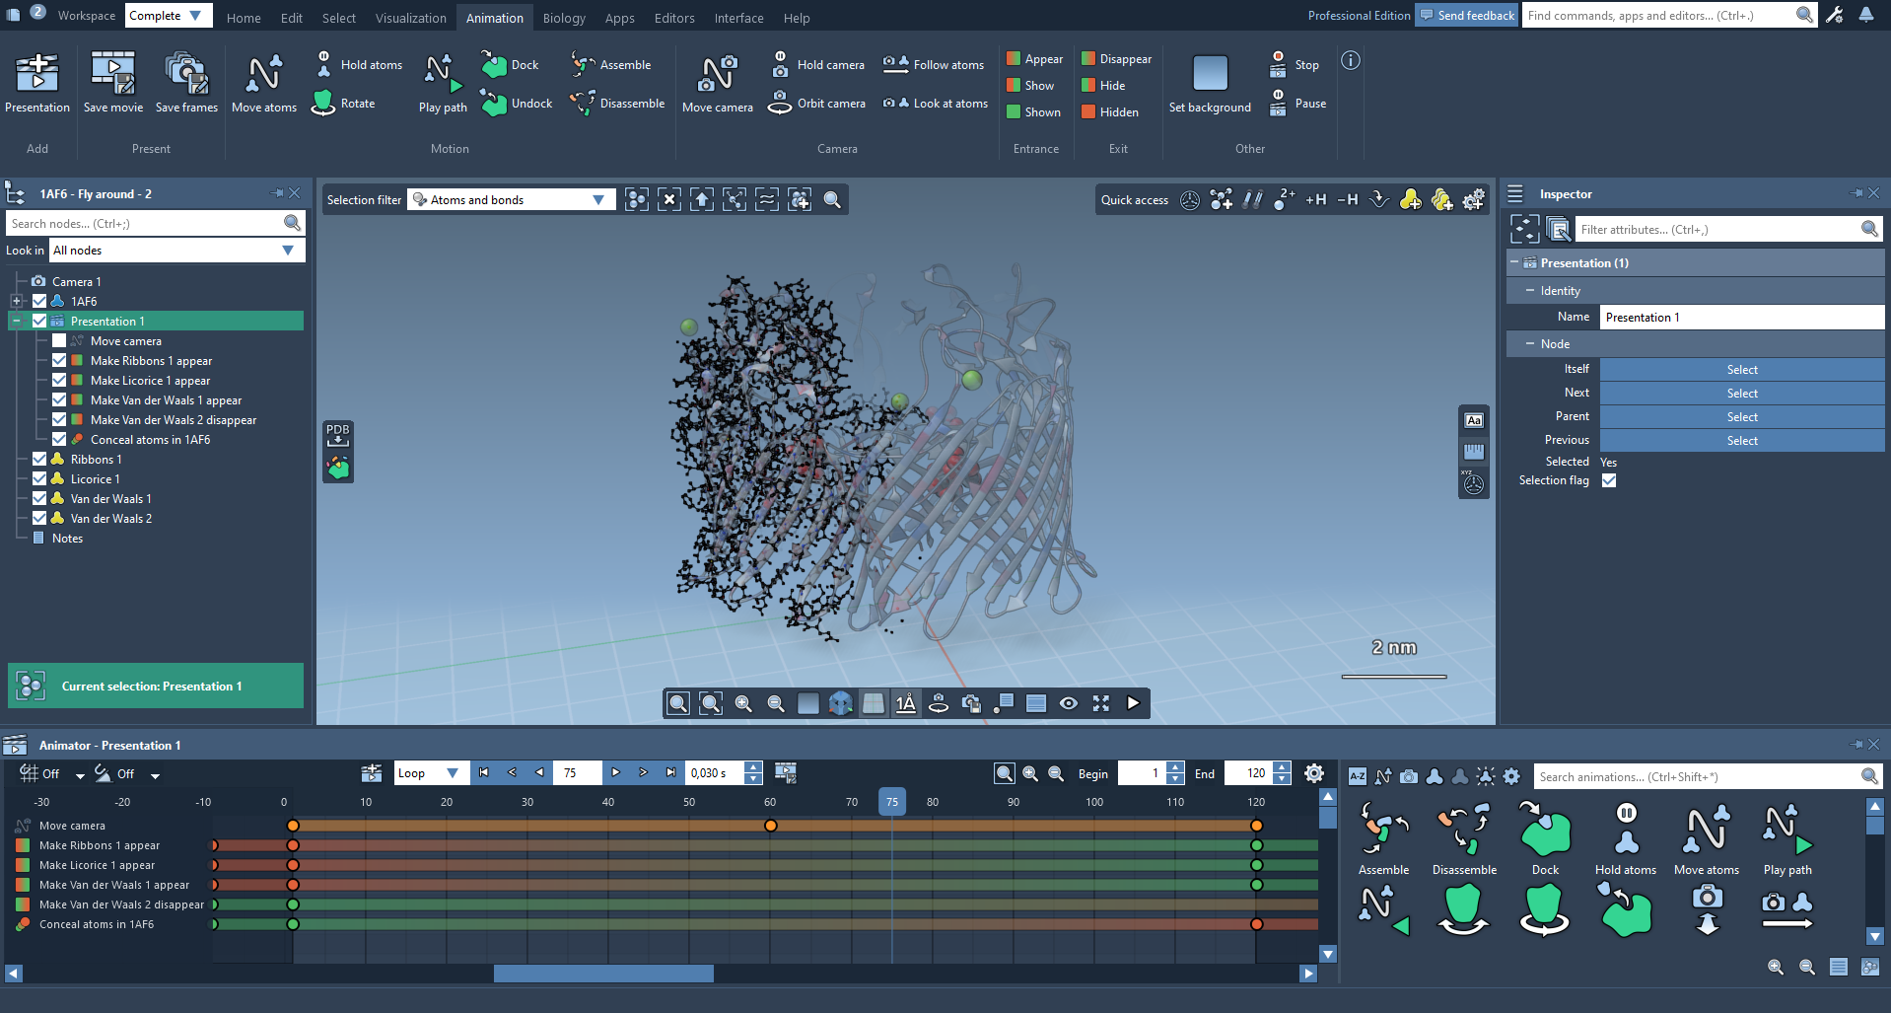The image size is (1891, 1013).
Task: Click the frame 75 timeline marker
Action: [891, 802]
